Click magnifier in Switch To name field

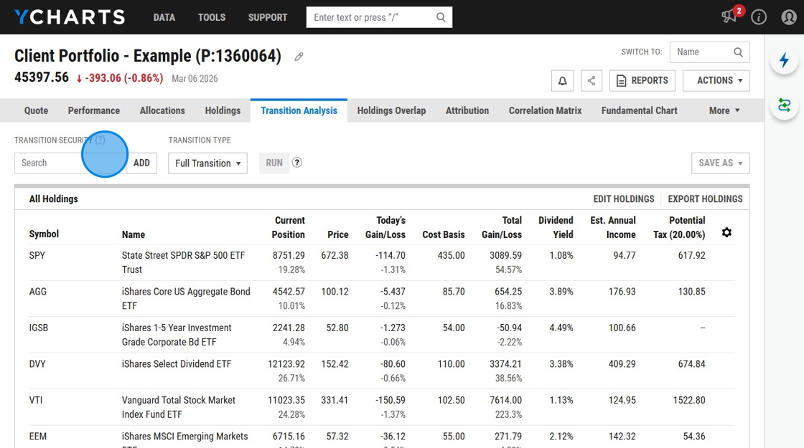point(738,52)
